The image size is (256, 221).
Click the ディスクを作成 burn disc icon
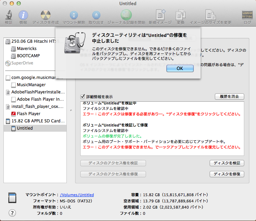click(x=45, y=15)
